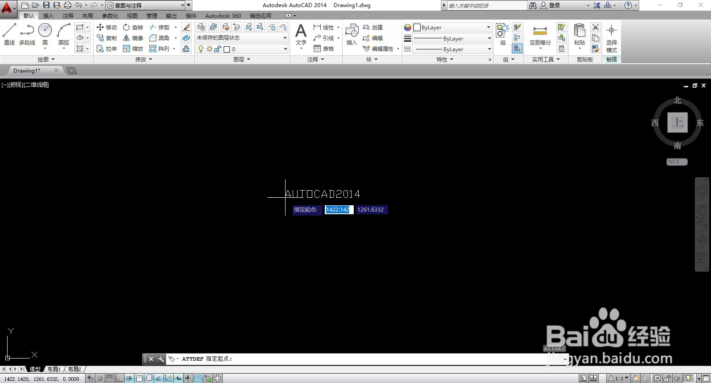Open the lineweight ByLayer dropdown
This screenshot has width=711, height=383.
[452, 38]
